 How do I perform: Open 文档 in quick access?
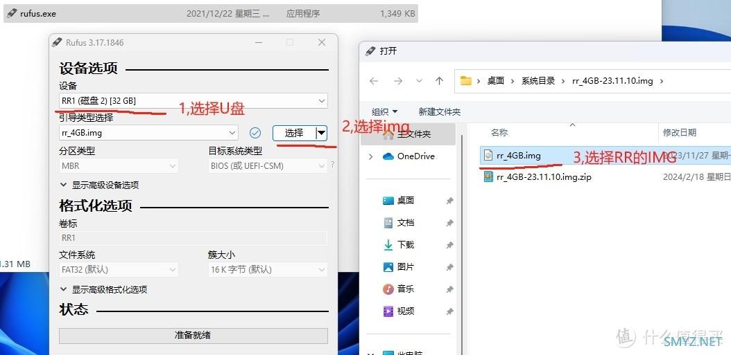pyautogui.click(x=406, y=223)
